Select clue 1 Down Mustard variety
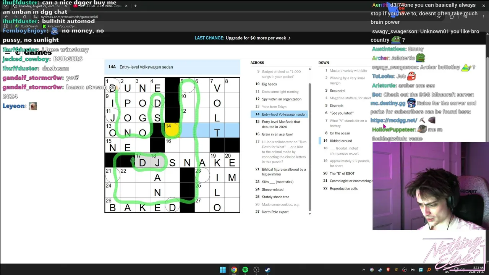The height and width of the screenshot is (275, 489). [x=345, y=71]
